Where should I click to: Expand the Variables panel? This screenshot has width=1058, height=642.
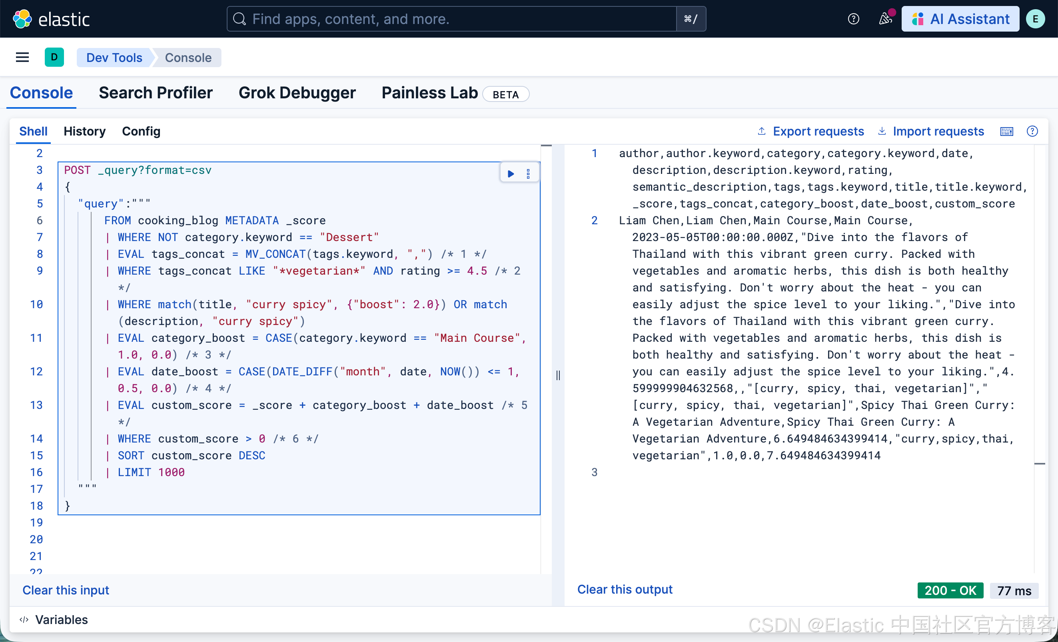pos(54,619)
